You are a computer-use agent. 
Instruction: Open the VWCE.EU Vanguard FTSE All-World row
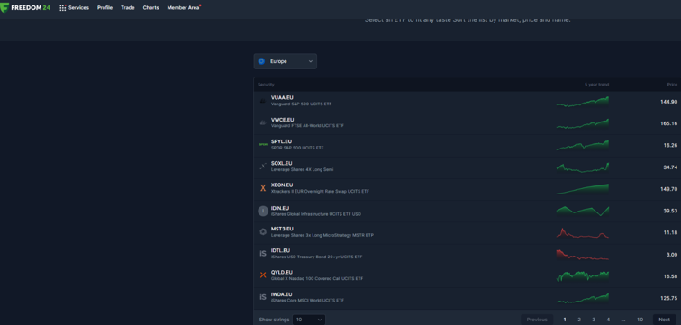(x=468, y=123)
